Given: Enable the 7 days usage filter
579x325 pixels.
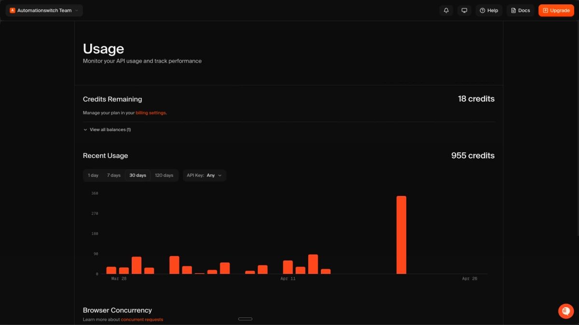Looking at the screenshot, I should click(x=113, y=175).
